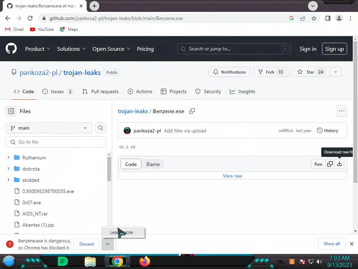
Task: Reload the page with the refresh icon
Action: [30, 18]
